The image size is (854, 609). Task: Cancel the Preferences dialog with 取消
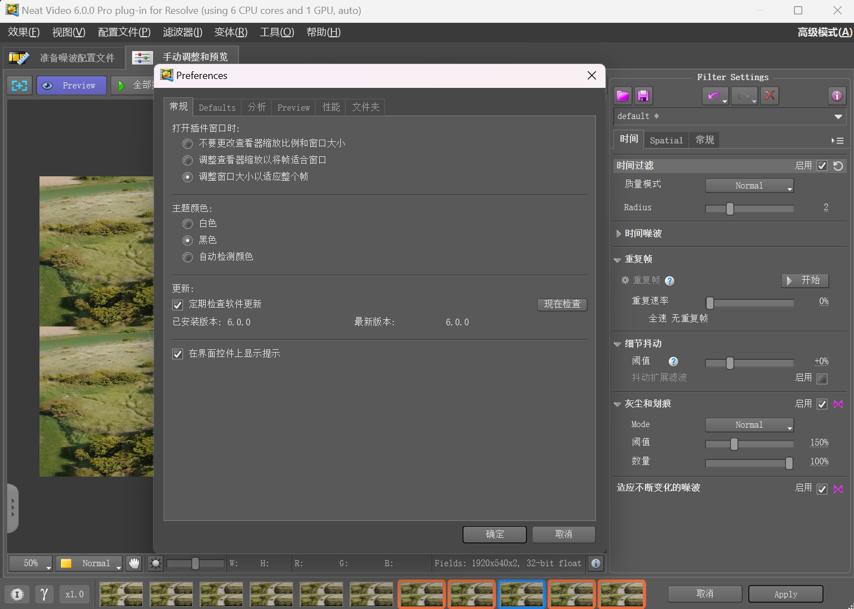point(564,534)
